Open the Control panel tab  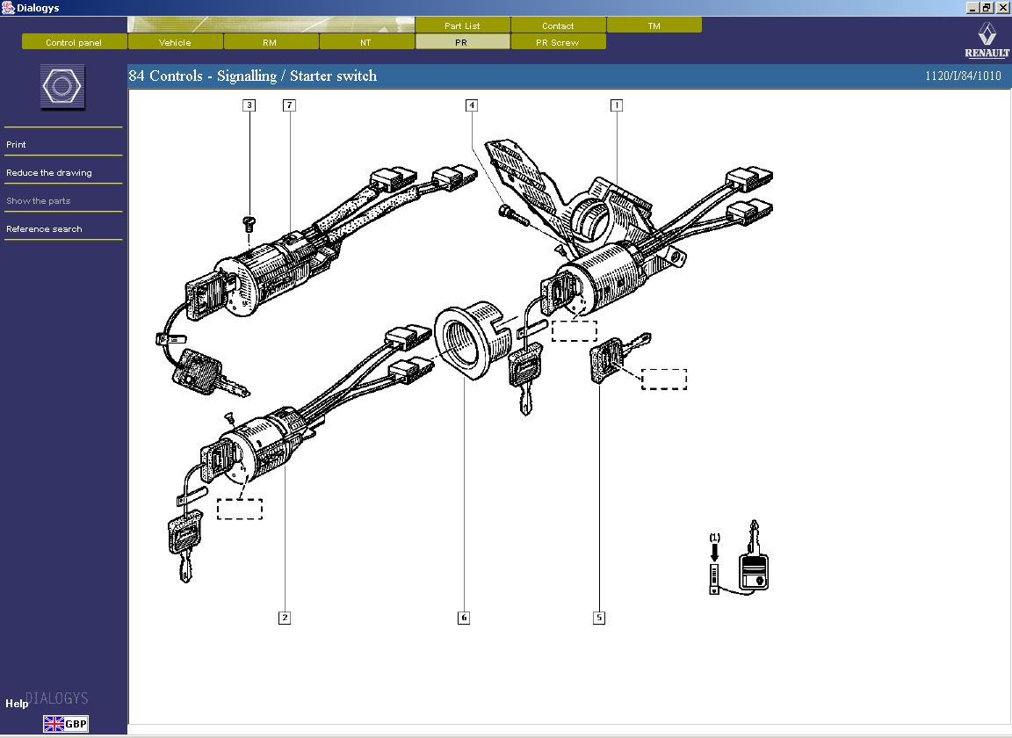point(74,42)
